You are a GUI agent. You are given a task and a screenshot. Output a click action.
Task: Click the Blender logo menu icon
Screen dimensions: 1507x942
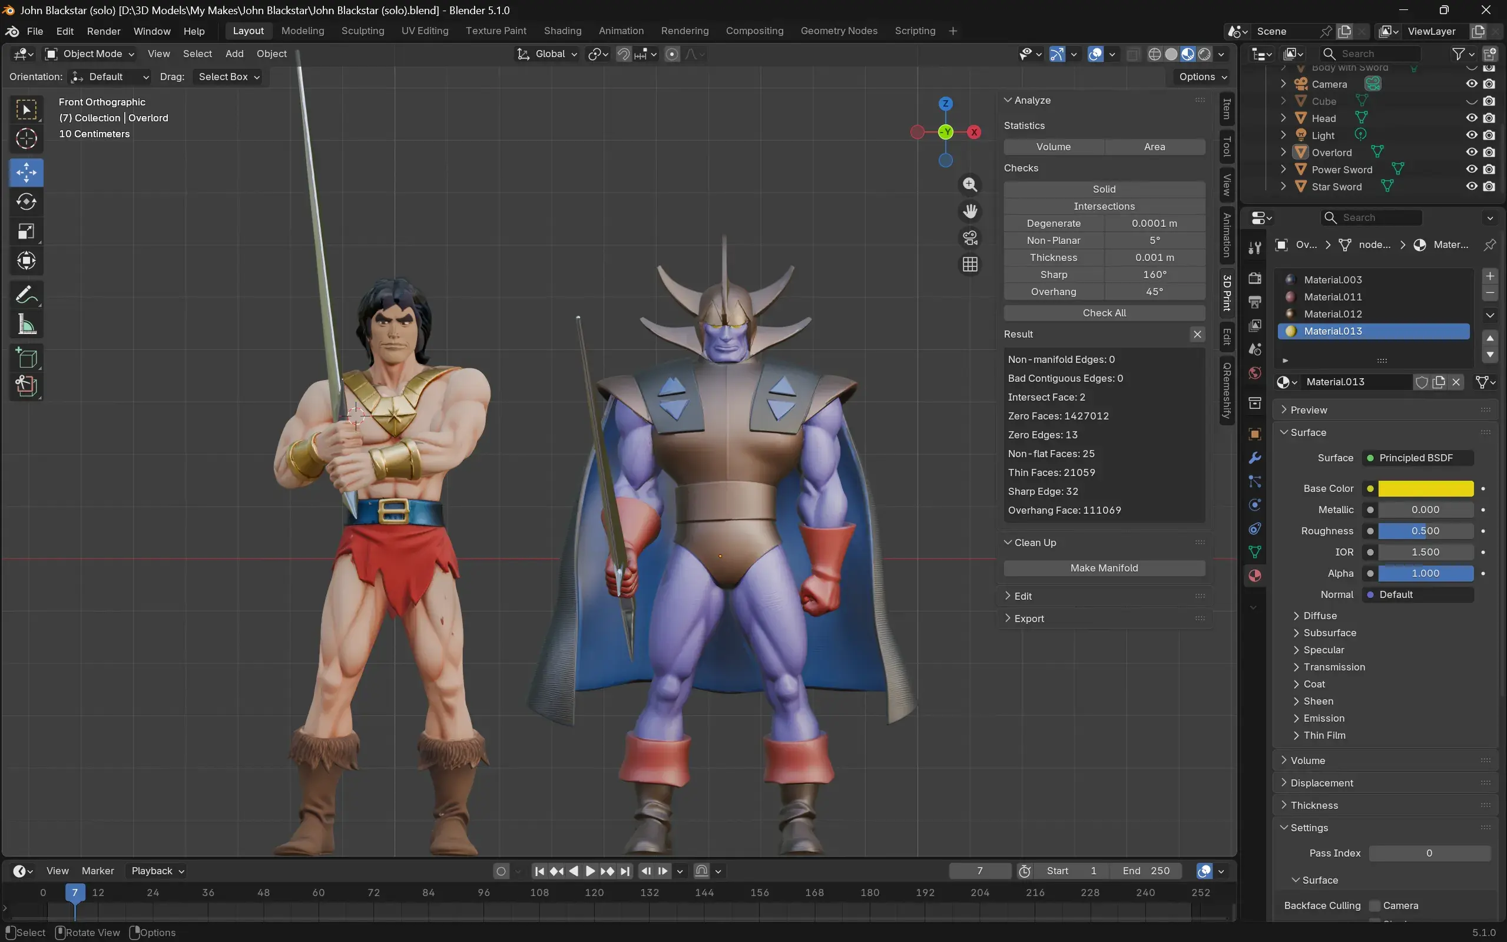click(12, 31)
